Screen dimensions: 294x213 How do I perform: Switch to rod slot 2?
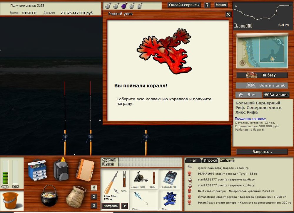[x=94, y=197]
